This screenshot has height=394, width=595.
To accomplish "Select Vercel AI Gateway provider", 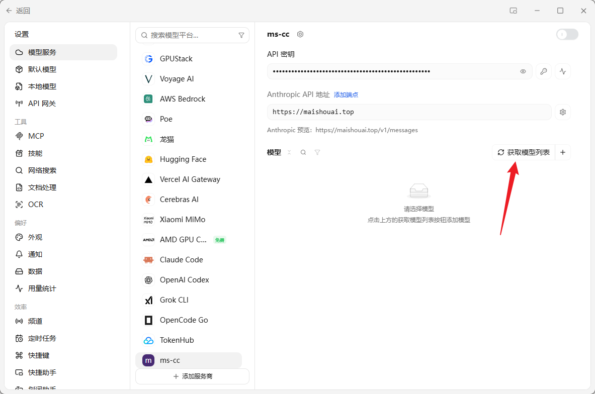I will click(x=189, y=179).
